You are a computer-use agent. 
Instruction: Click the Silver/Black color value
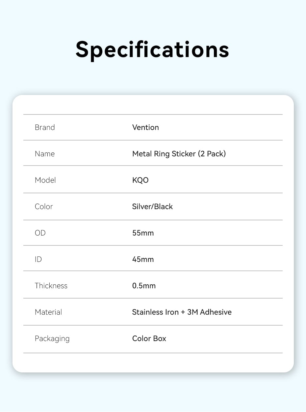pos(152,206)
